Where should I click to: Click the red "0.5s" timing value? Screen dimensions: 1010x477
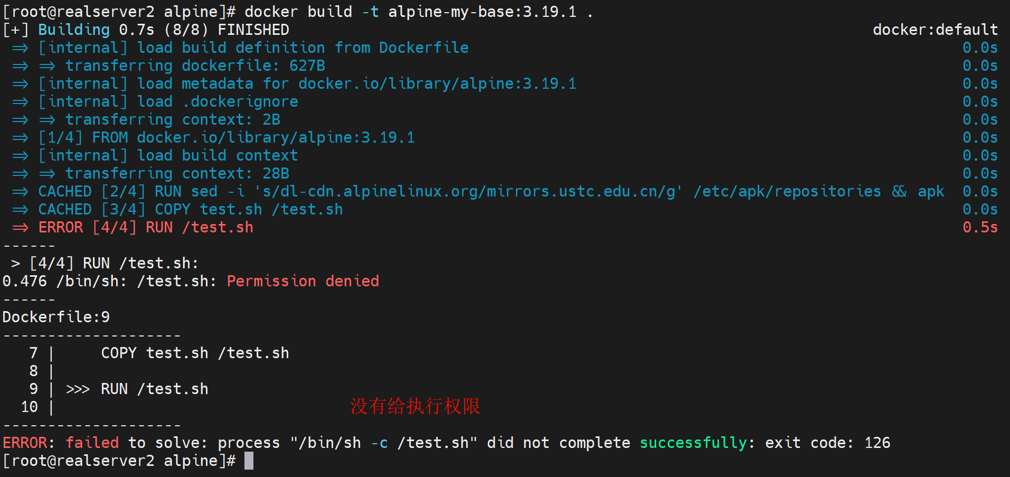pyautogui.click(x=980, y=227)
